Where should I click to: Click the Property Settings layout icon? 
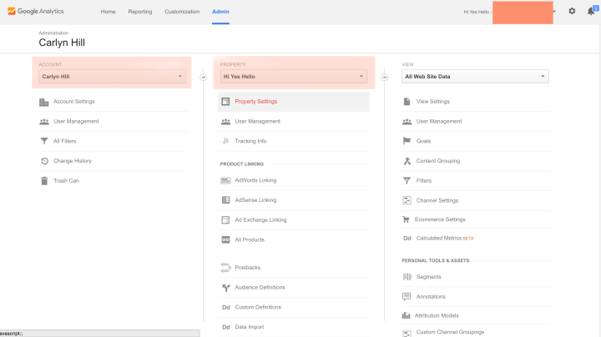[225, 102]
